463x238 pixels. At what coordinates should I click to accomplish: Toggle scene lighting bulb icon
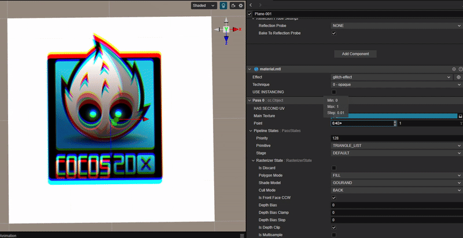(223, 6)
